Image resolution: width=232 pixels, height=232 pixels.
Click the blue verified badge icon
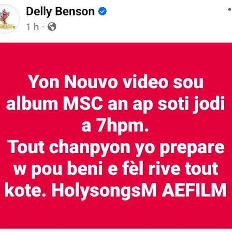pyautogui.click(x=102, y=11)
